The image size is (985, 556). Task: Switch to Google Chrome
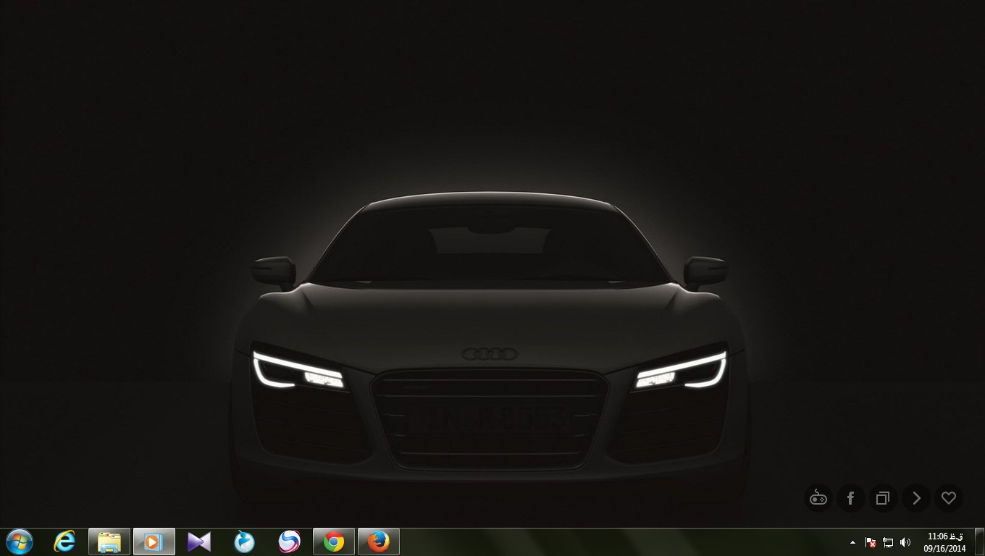(x=334, y=542)
